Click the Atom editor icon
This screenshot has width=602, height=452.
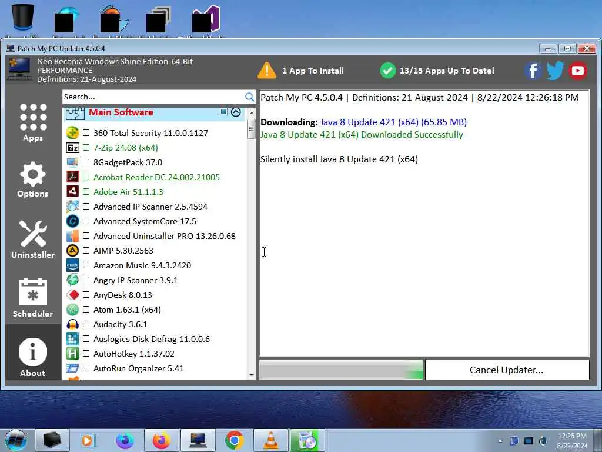coord(72,310)
